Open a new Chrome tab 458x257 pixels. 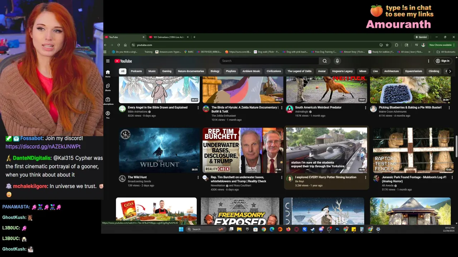tap(194, 37)
